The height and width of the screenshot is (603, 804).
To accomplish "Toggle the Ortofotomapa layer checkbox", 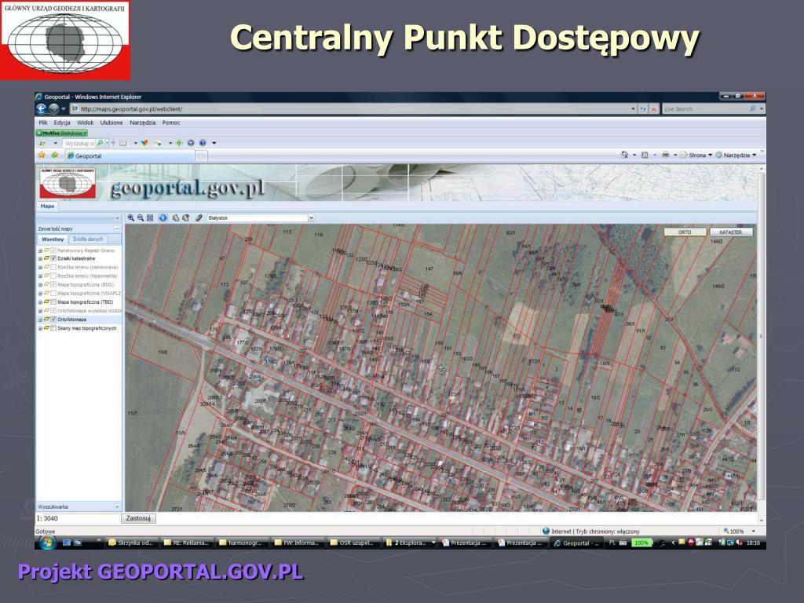I will click(x=53, y=320).
